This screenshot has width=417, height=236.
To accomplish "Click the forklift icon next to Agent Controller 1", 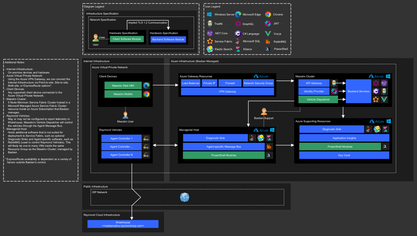I will coord(146,138).
